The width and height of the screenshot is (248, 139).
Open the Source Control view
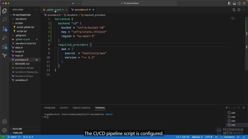pos(4,29)
